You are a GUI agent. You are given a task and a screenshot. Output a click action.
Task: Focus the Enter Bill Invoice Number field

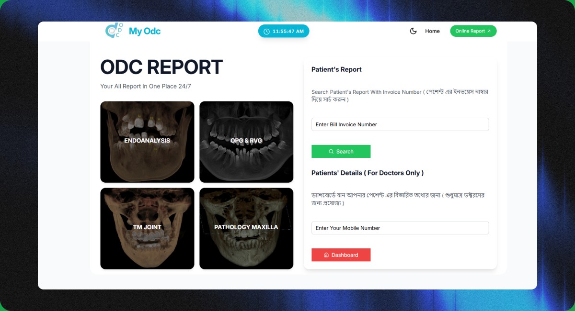pos(400,124)
